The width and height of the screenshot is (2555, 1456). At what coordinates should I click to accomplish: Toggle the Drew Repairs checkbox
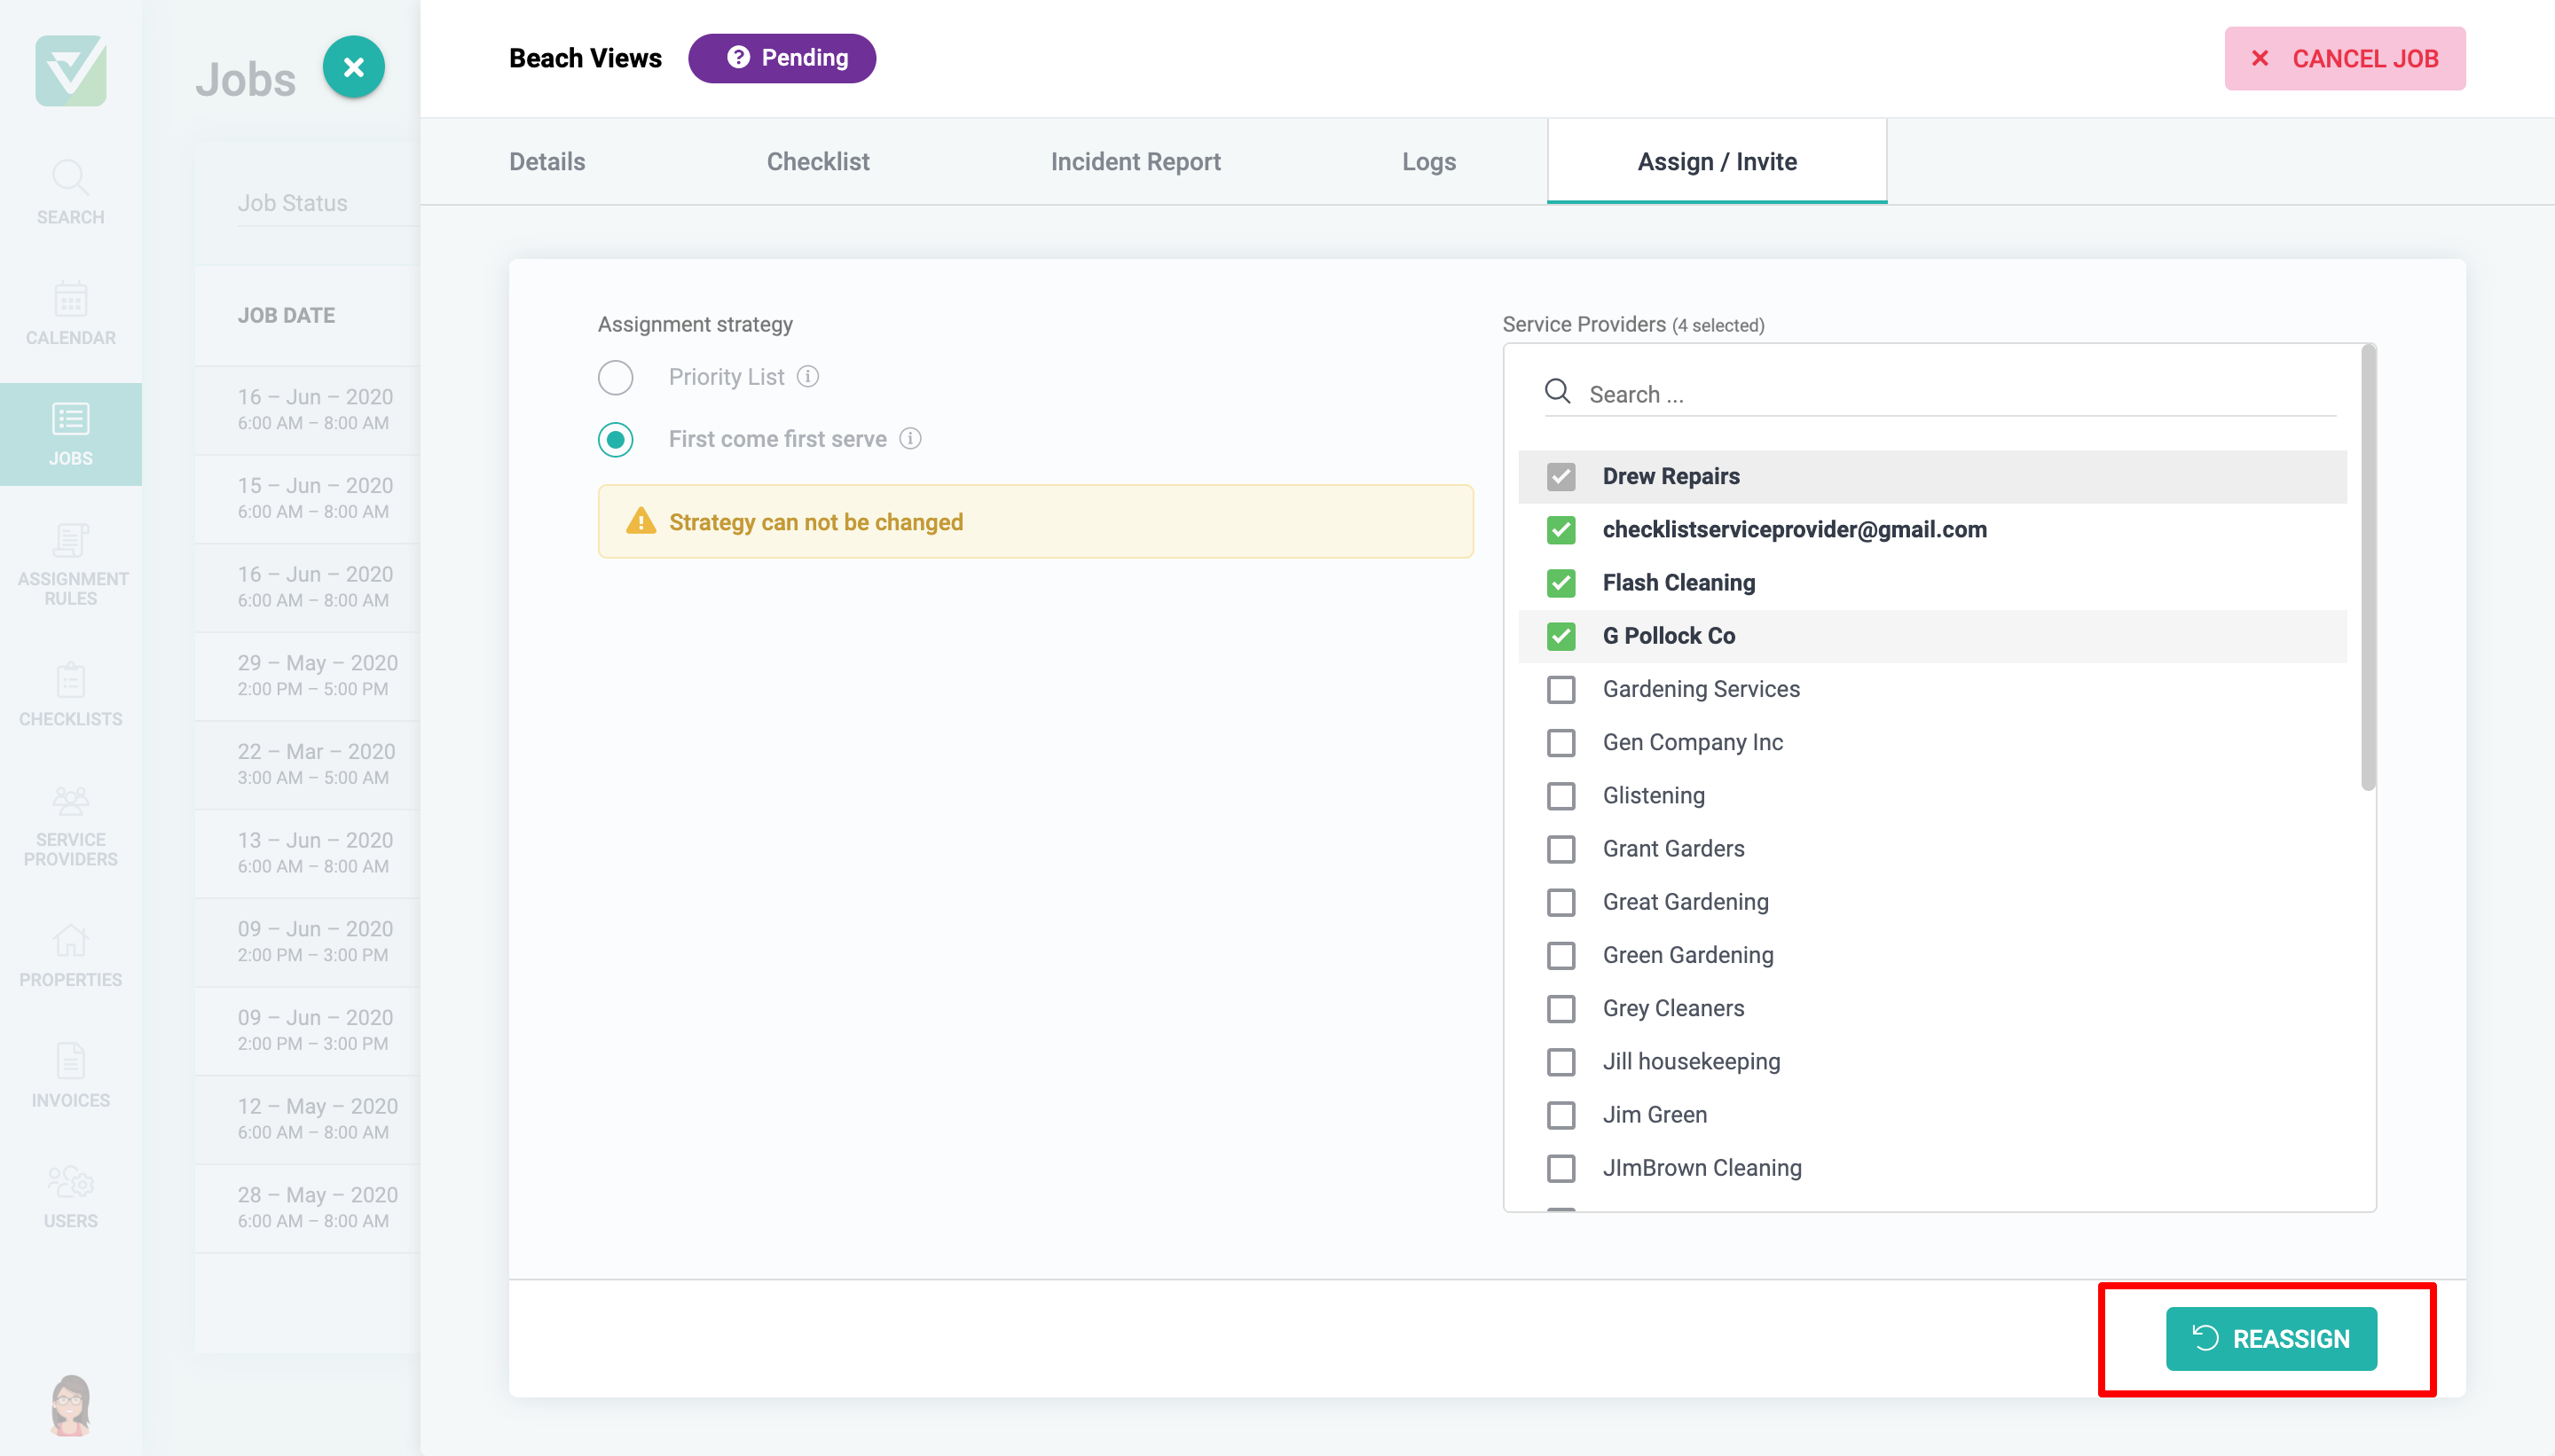tap(1561, 477)
